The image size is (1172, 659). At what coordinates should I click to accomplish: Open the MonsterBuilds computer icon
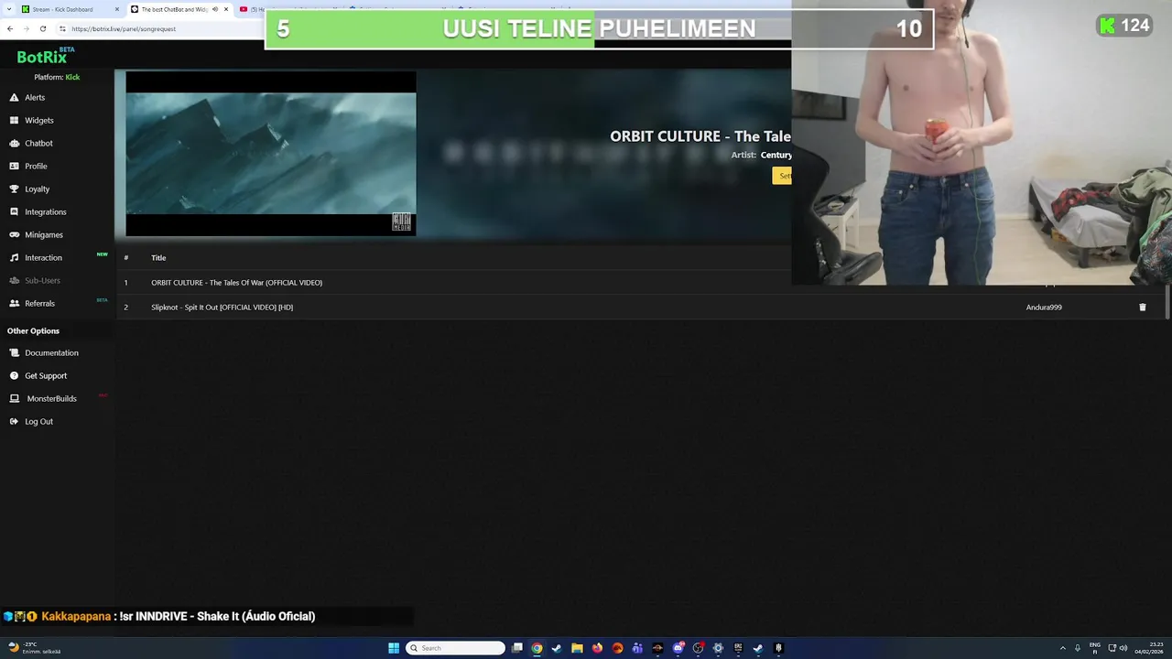tap(15, 398)
